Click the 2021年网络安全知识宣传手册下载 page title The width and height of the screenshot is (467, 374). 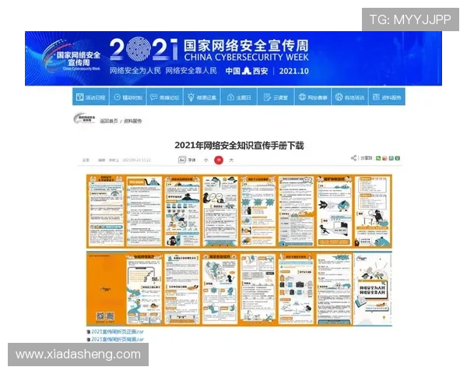pyautogui.click(x=239, y=146)
